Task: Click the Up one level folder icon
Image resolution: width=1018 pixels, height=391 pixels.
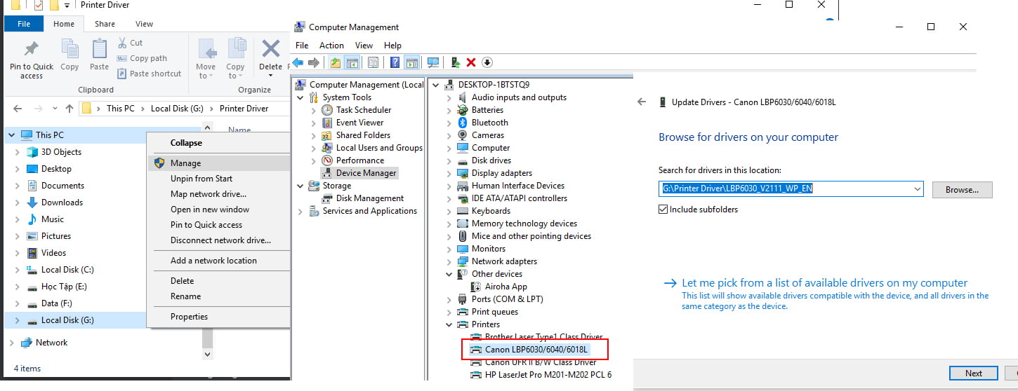Action: [336, 62]
